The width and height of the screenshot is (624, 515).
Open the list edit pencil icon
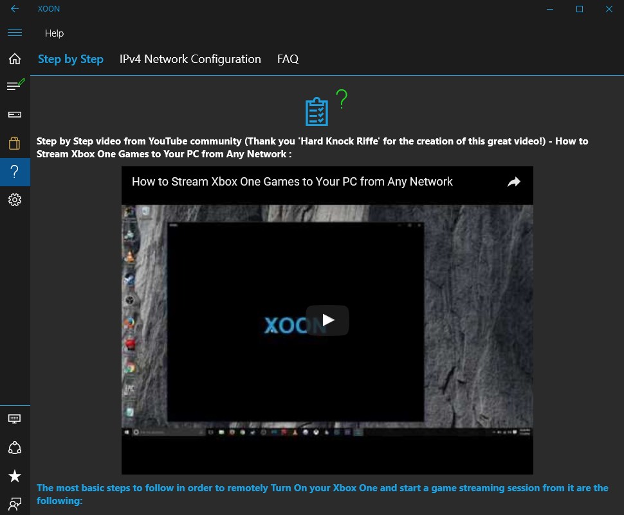tap(15, 85)
